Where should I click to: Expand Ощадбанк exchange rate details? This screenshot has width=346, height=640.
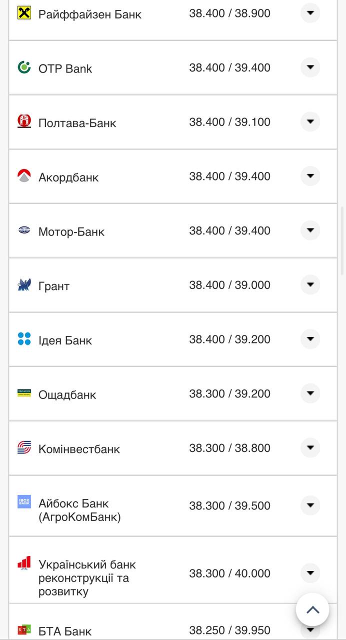click(310, 393)
